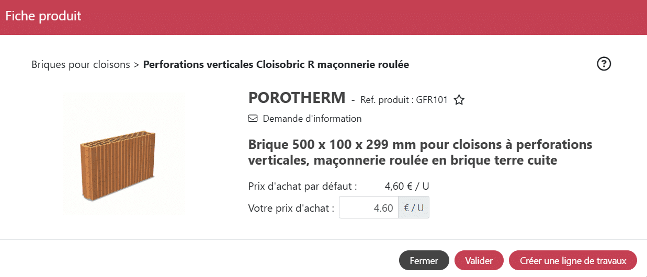The height and width of the screenshot is (277, 647).
Task: Confirm with the Valider button
Action: click(479, 261)
